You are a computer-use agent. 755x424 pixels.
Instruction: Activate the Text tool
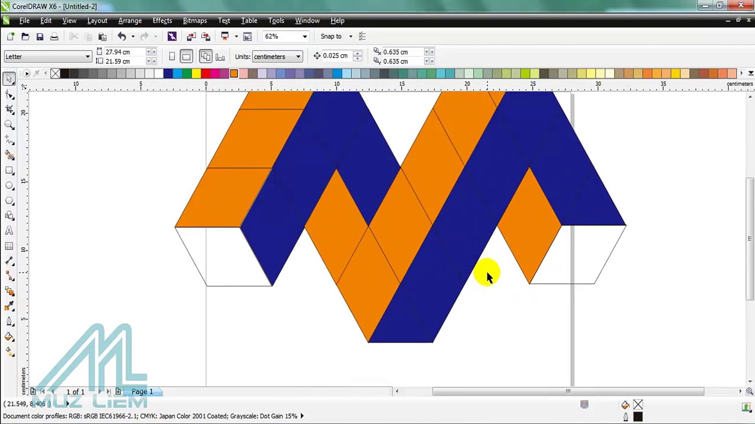click(9, 231)
